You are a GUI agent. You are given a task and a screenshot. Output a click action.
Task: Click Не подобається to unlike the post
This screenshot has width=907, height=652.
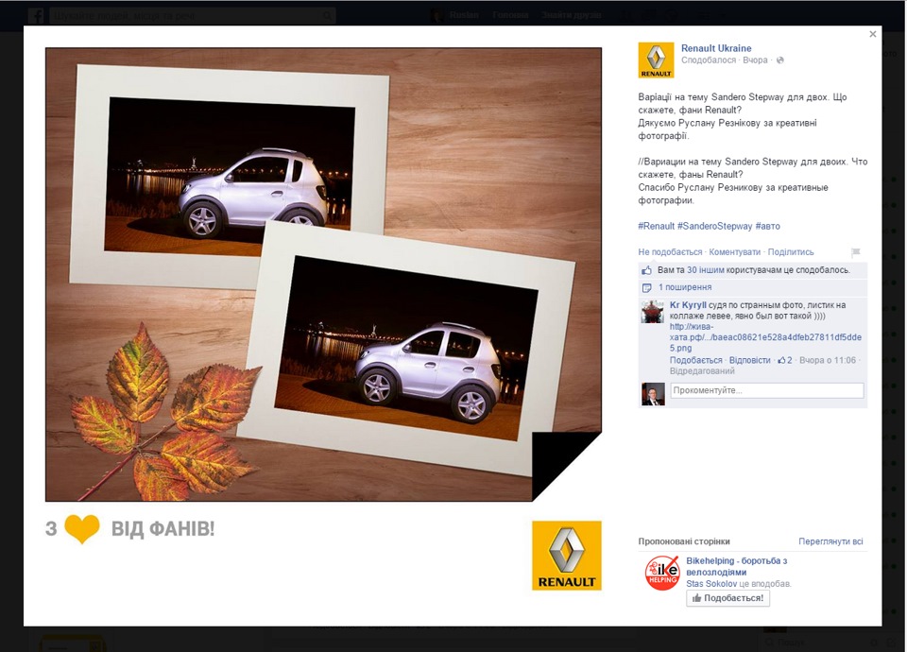coord(670,252)
